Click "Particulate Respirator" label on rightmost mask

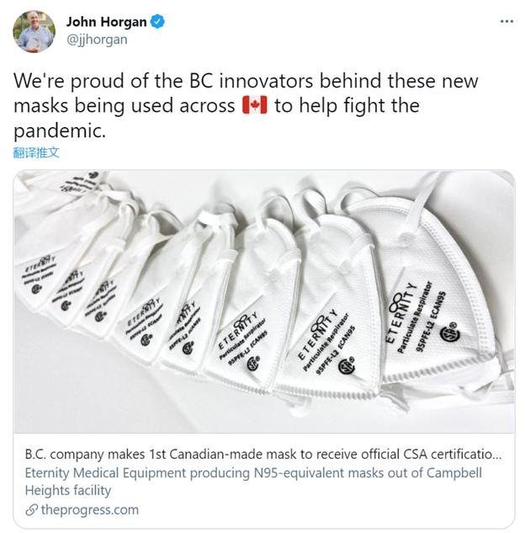tap(414, 317)
